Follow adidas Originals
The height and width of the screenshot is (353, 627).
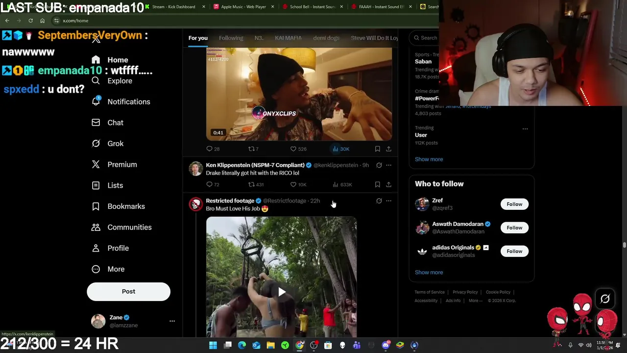pyautogui.click(x=514, y=251)
